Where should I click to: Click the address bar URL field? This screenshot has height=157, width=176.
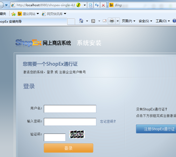[45, 5]
